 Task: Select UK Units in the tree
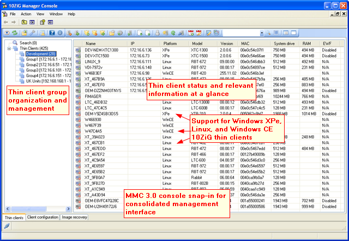pos(49,81)
